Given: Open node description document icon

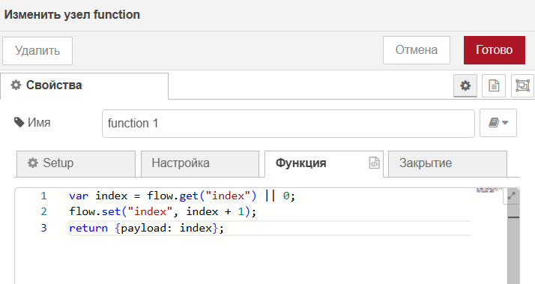Looking at the screenshot, I should [x=494, y=85].
